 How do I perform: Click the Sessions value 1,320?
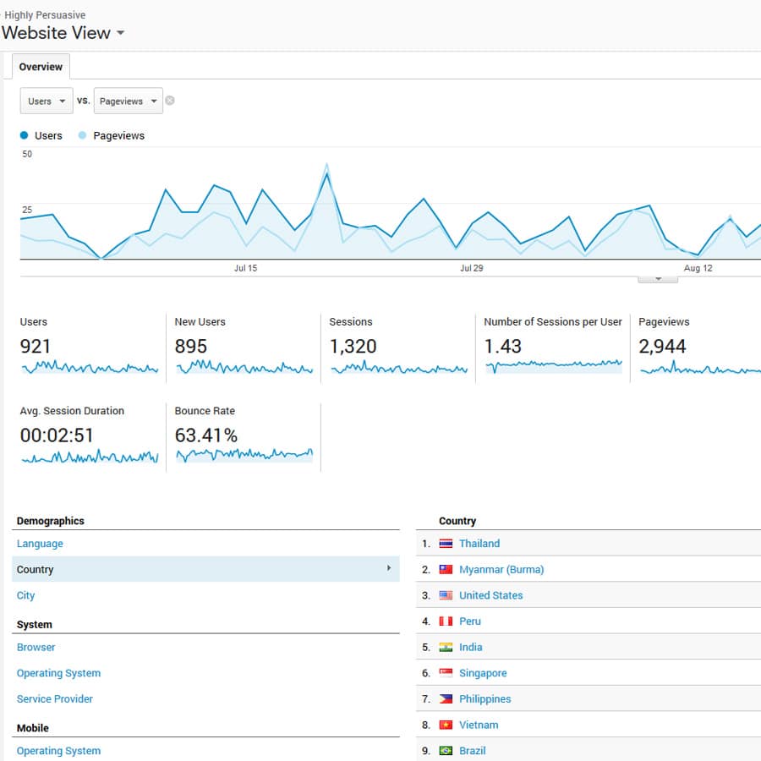[x=353, y=347]
